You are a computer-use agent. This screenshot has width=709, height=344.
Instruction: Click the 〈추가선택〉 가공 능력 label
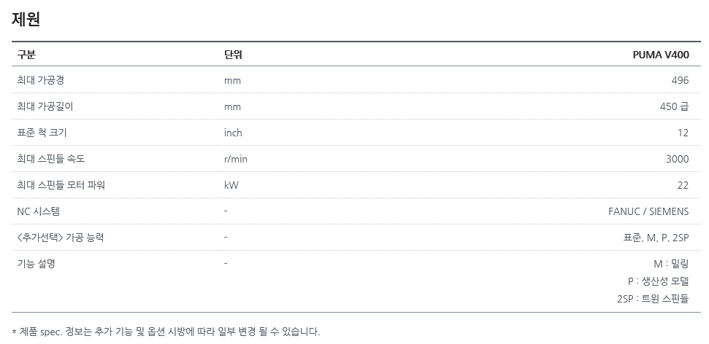60,238
